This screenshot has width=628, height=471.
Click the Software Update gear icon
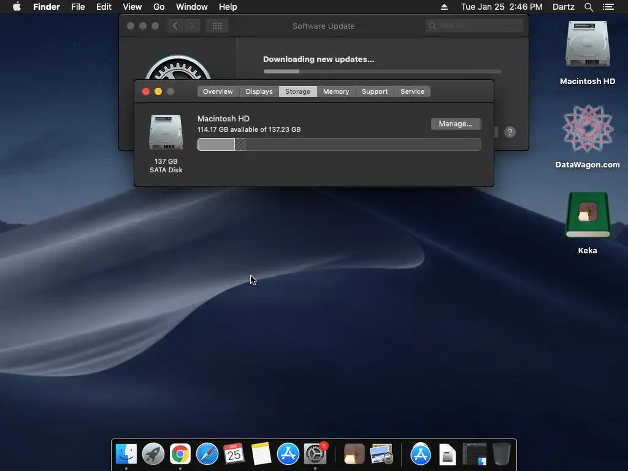(178, 67)
